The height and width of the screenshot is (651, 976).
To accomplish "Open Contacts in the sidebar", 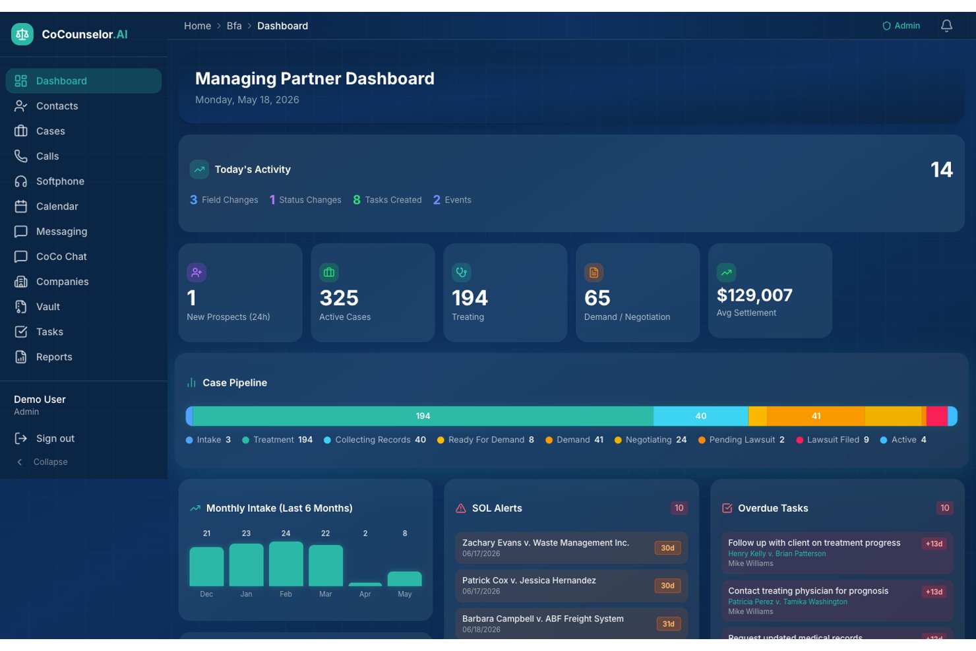I will point(84,106).
